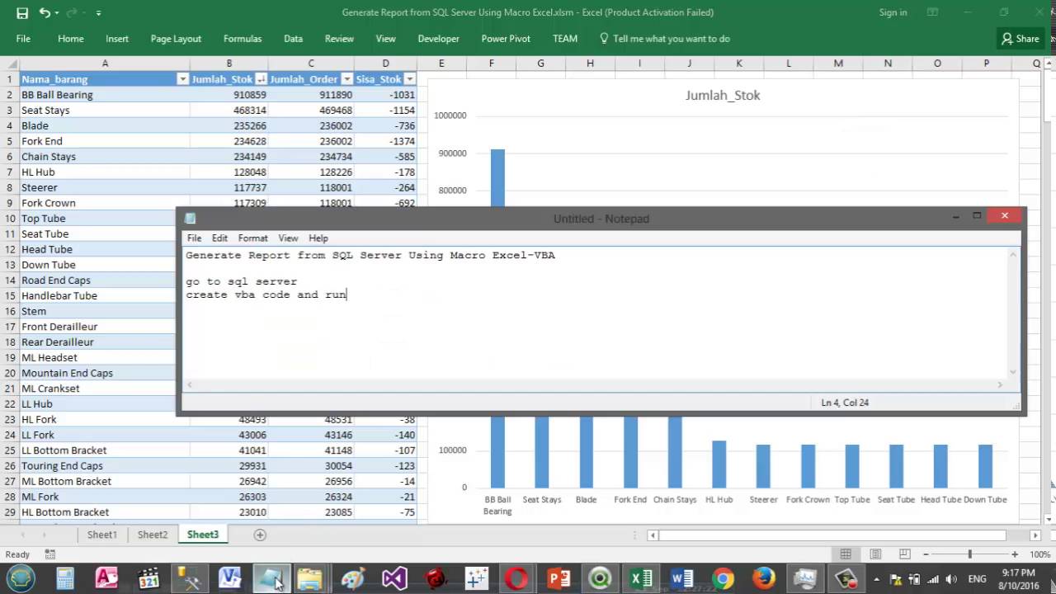Click the Notepad window system icon

pos(191,219)
